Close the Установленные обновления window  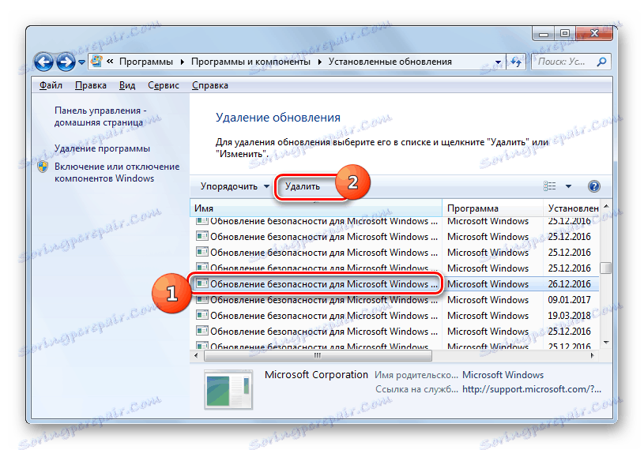click(x=594, y=34)
